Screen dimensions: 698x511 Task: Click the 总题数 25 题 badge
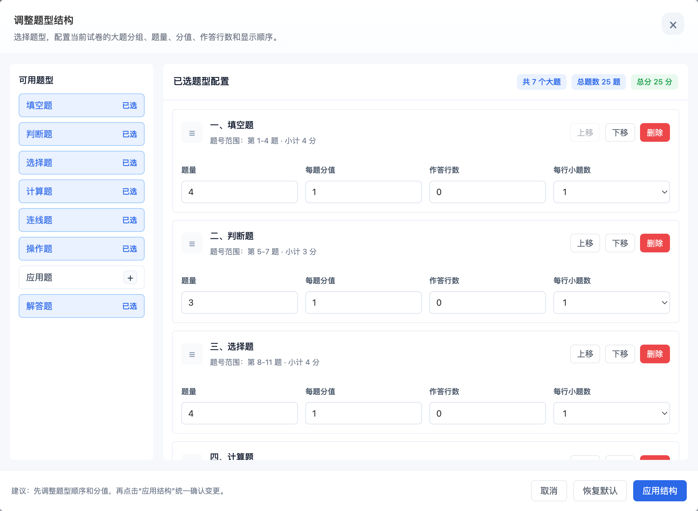pos(599,82)
